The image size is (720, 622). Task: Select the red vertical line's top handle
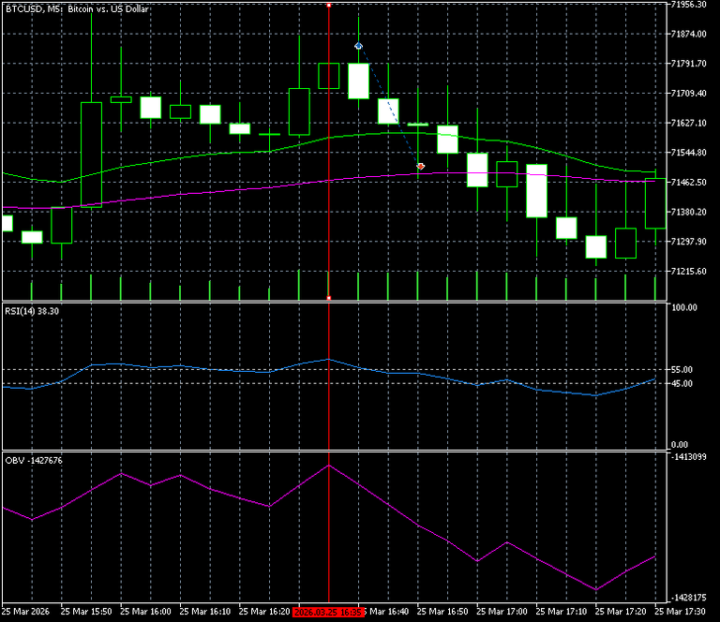click(329, 6)
